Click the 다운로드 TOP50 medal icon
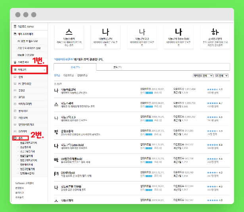 (15, 27)
